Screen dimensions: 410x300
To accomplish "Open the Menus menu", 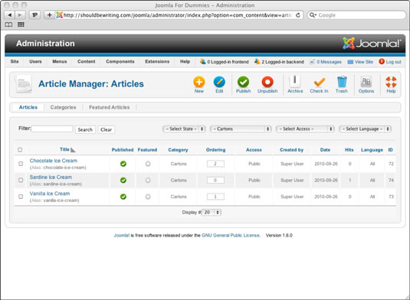I will (60, 62).
